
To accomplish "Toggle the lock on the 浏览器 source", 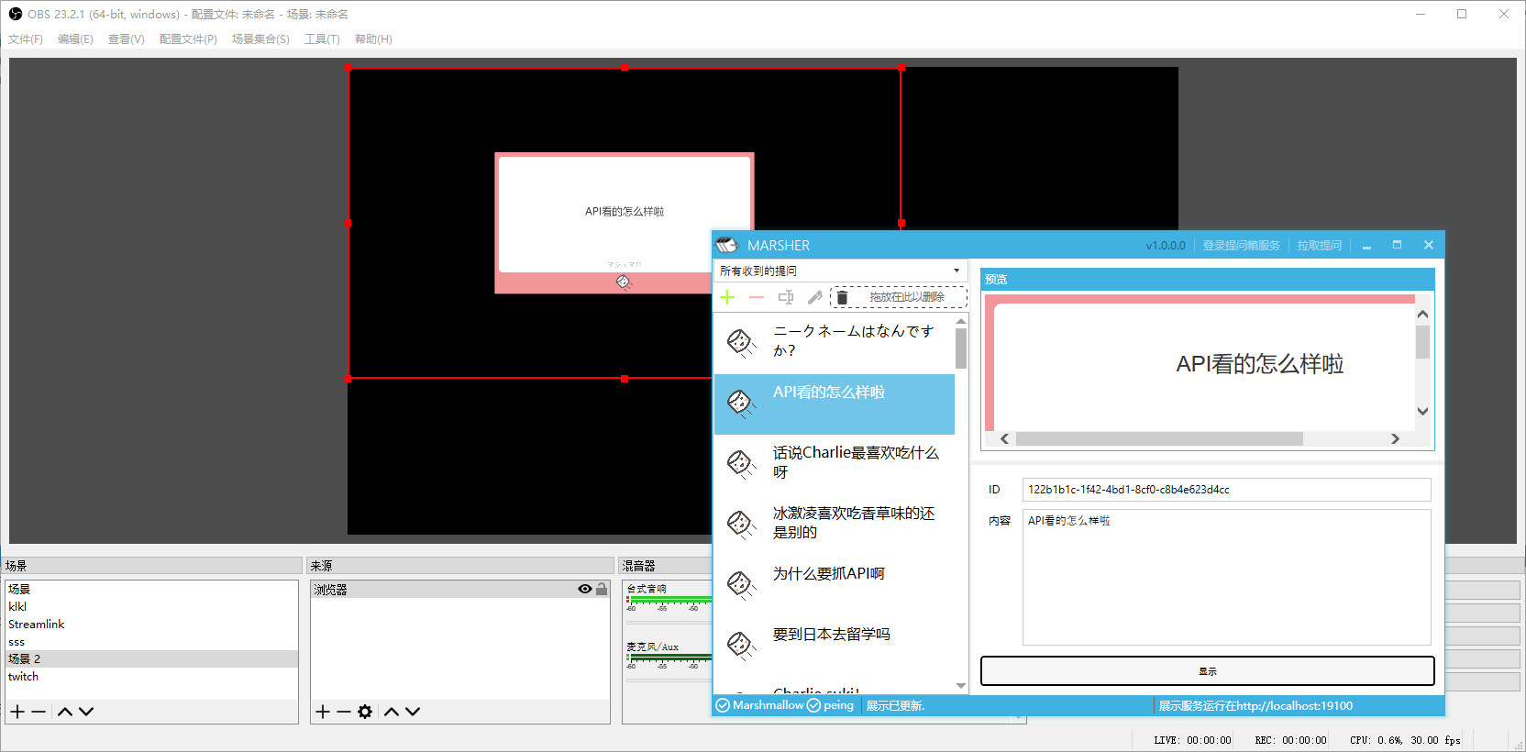I will pos(602,589).
